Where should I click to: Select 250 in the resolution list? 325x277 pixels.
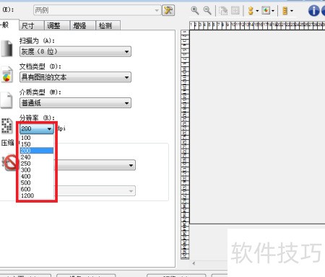[37, 164]
